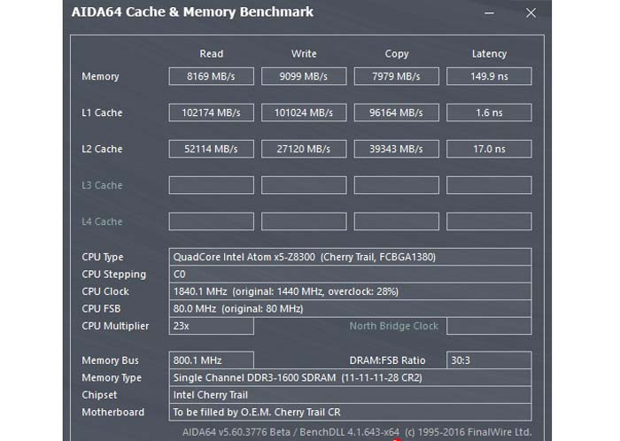
Task: Click the empty L3 Cache Read box
Action: coord(211,185)
